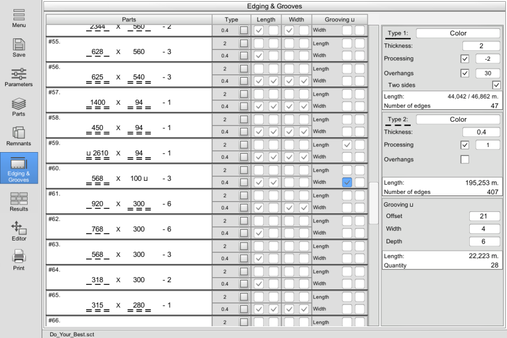Edit the Type 1 Processing value -2
The height and width of the screenshot is (338, 507).
(488, 59)
